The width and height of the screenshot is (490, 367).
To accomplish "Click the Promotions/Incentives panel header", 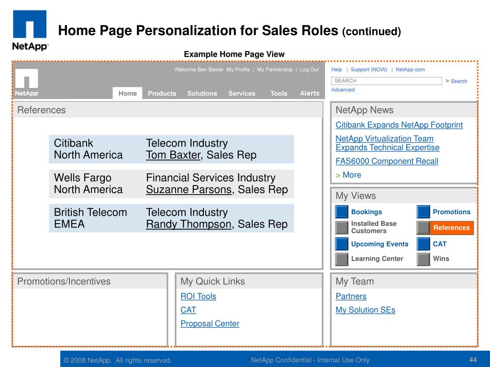I will (89, 281).
